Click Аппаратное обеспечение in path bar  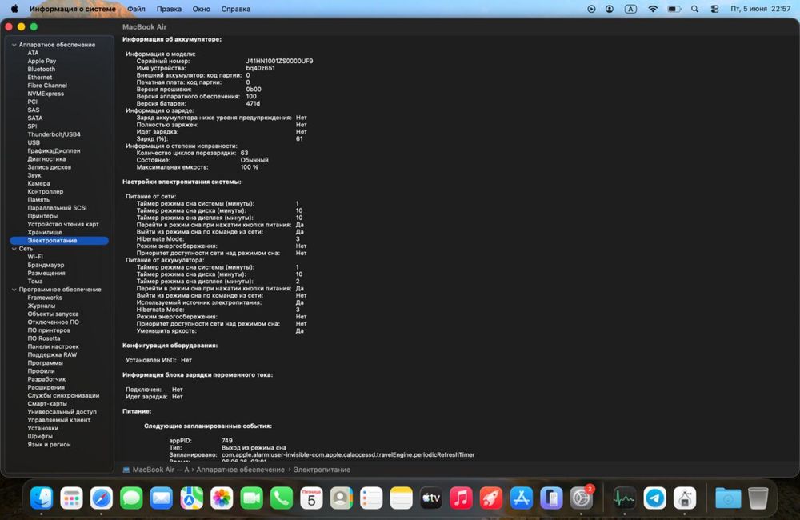pos(240,470)
